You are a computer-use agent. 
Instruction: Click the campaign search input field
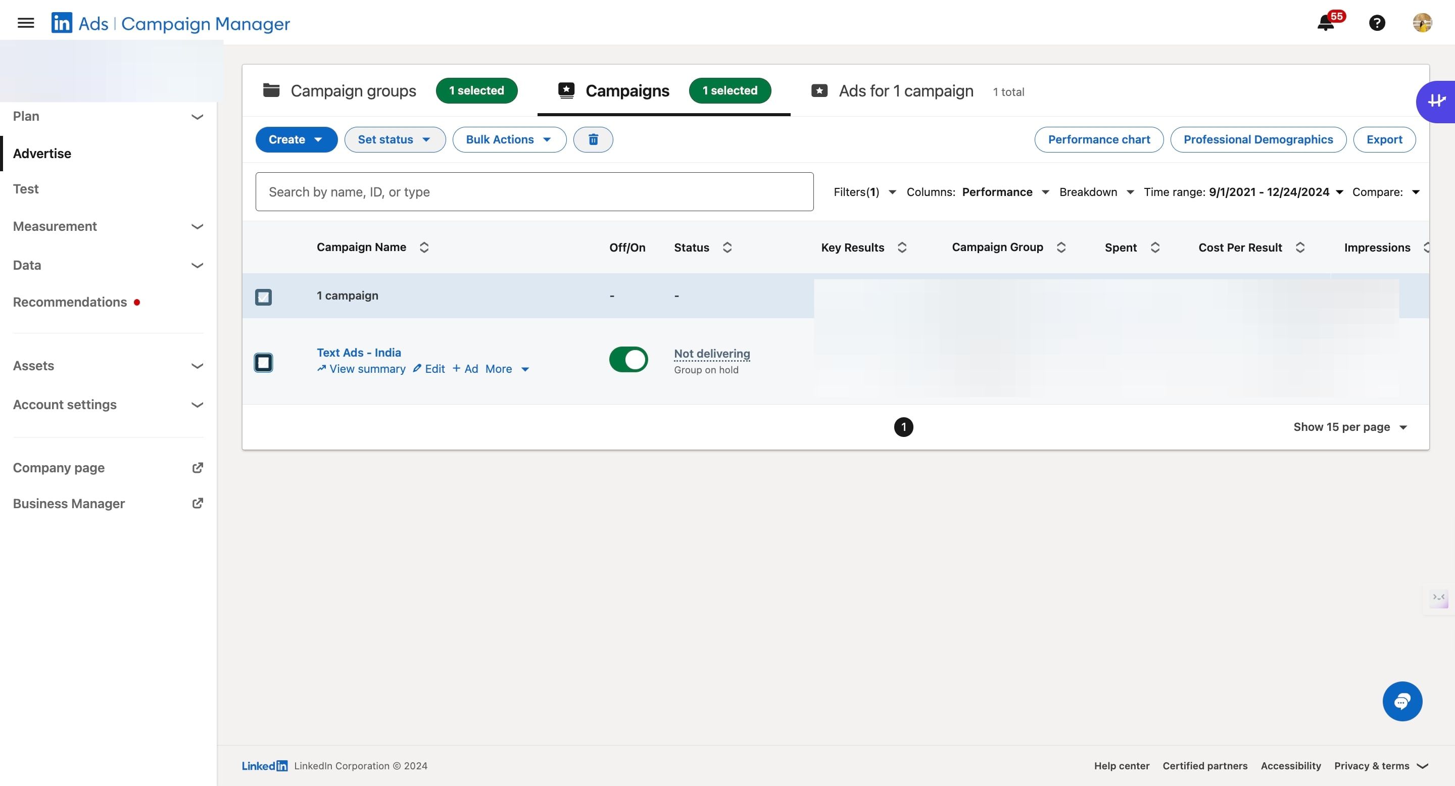(534, 192)
